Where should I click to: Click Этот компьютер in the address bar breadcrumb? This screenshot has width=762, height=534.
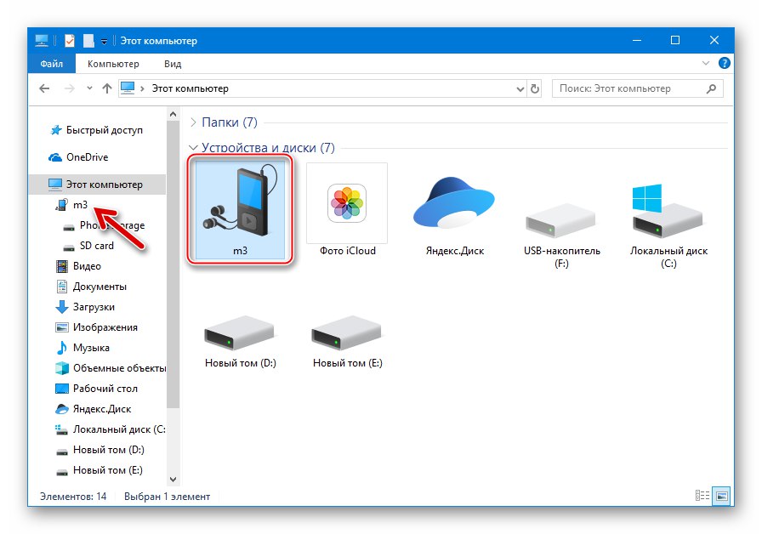(190, 88)
